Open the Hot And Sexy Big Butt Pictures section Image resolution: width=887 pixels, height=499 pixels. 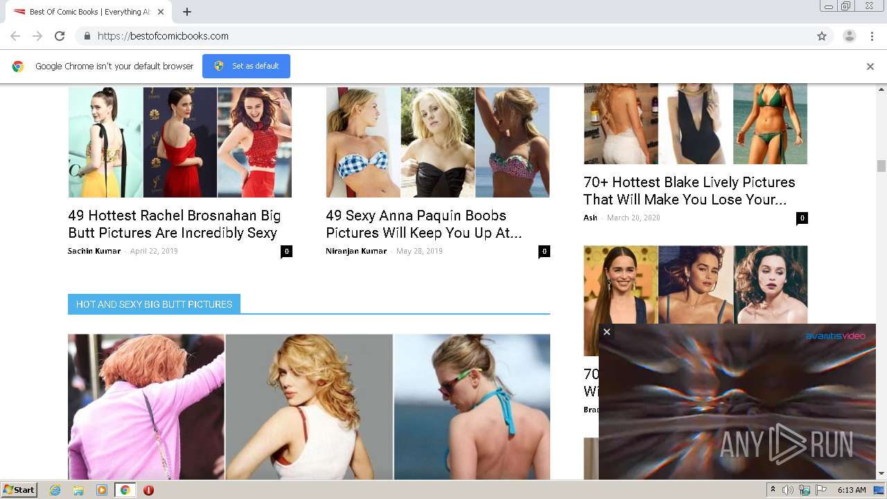[x=154, y=304]
